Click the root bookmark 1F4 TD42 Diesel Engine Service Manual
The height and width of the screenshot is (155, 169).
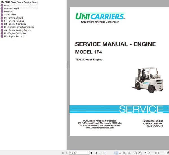19,2
